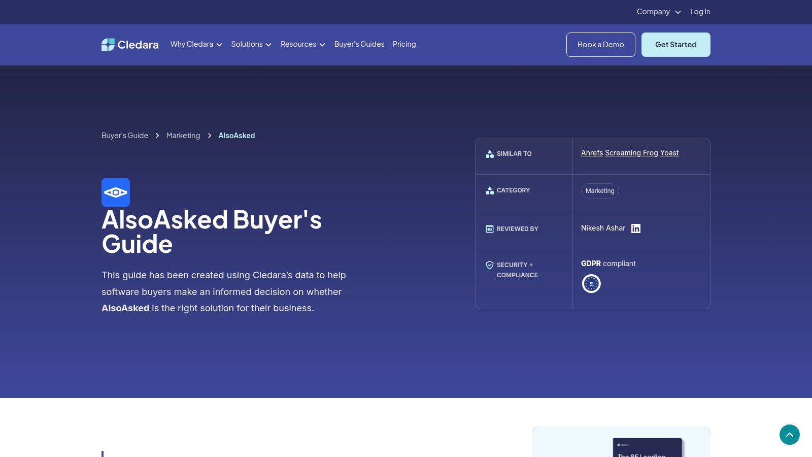Click the SECURITY + COMPLIANCE label
Screen dimensions: 812x457
tap(517, 270)
